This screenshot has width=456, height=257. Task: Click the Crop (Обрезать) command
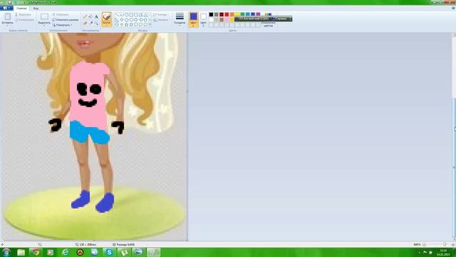(x=61, y=14)
